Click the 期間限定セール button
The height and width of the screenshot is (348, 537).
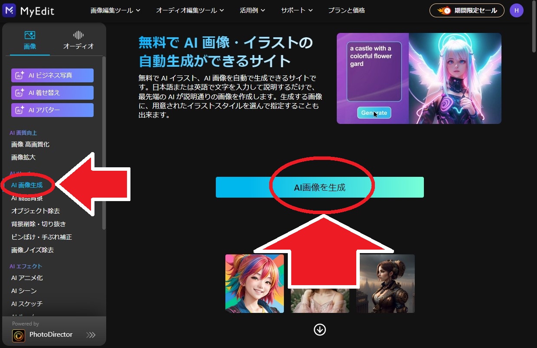pyautogui.click(x=467, y=10)
